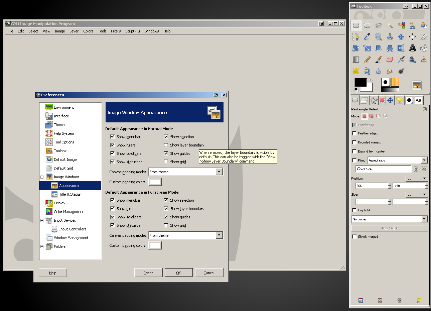Enable Rounded corners option
This screenshot has height=311, width=431.
354,142
